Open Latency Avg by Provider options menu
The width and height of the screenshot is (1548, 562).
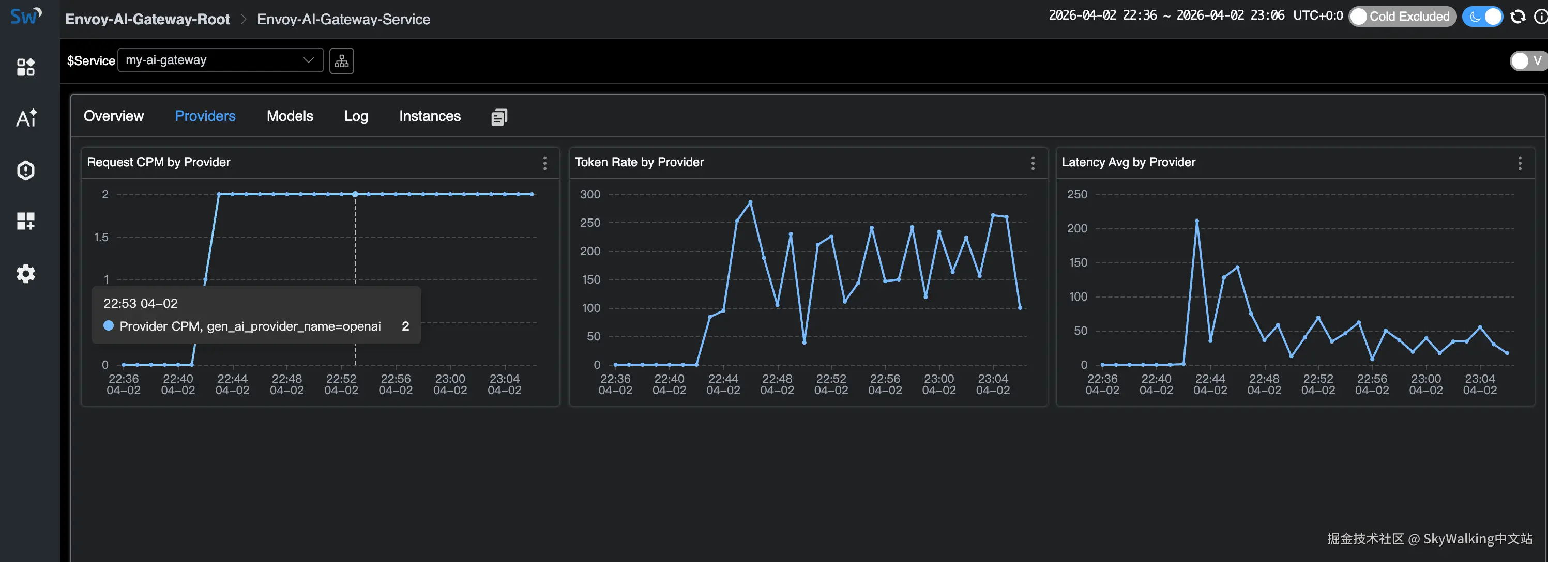pyautogui.click(x=1519, y=163)
